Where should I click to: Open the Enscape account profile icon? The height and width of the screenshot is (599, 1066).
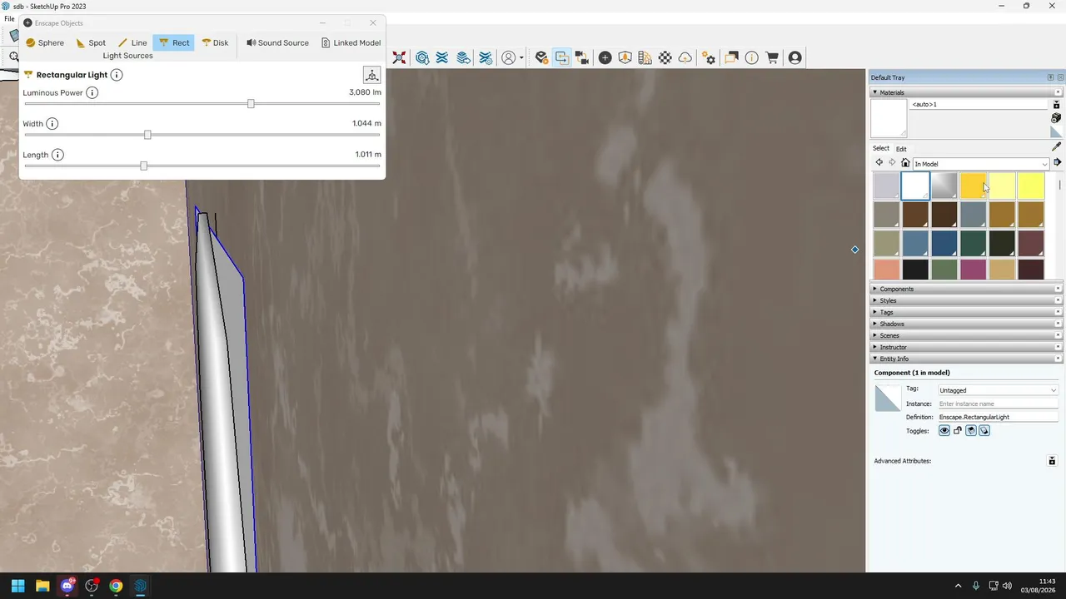(795, 58)
